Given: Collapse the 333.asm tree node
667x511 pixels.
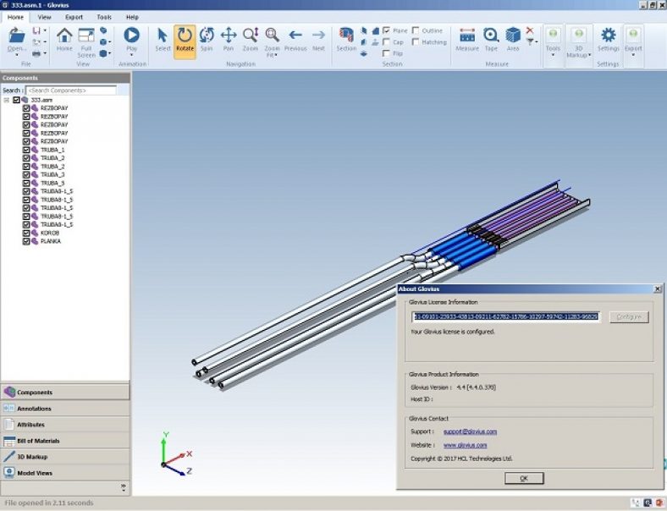Looking at the screenshot, I should point(7,100).
